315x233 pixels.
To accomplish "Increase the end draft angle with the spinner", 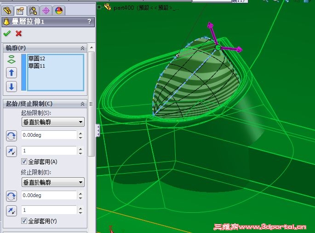I will click(80, 193).
